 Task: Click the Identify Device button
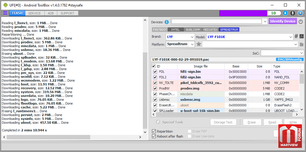pyautogui.click(x=282, y=21)
